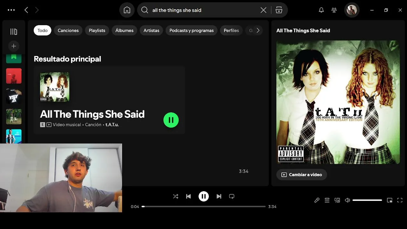Skip to next track
This screenshot has width=407, height=229.
tap(219, 197)
